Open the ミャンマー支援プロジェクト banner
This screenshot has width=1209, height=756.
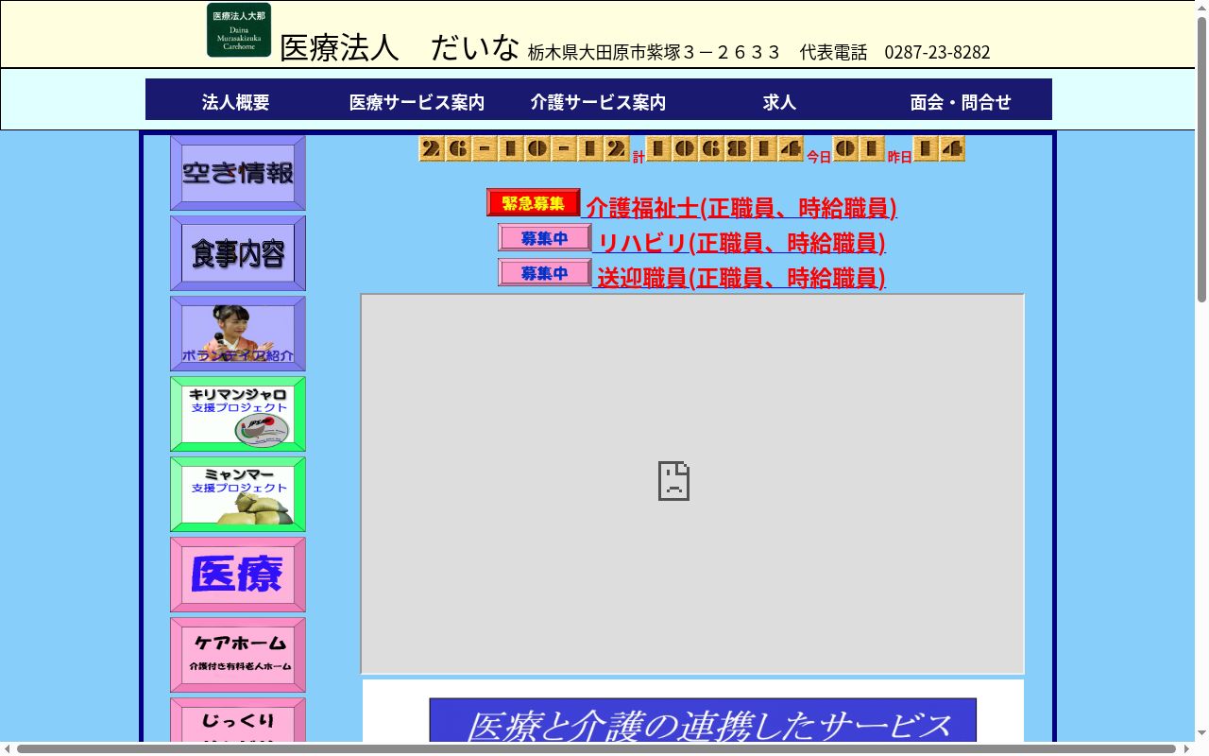click(x=238, y=494)
